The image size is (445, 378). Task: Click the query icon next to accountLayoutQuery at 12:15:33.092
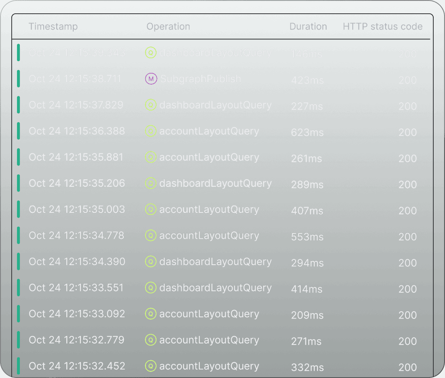[151, 314]
